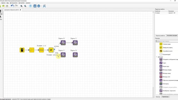Click the status bar debug mode hint
The width and height of the screenshot is (178, 100).
point(25,99)
